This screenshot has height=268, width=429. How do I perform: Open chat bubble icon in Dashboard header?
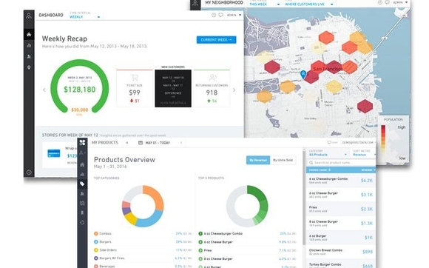(x=221, y=15)
